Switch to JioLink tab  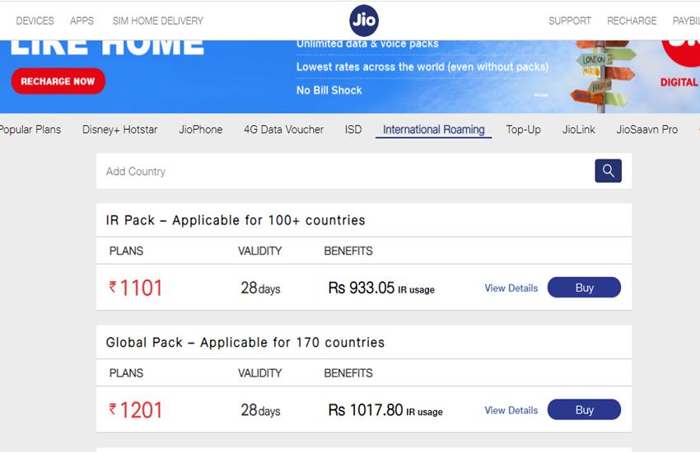(579, 130)
